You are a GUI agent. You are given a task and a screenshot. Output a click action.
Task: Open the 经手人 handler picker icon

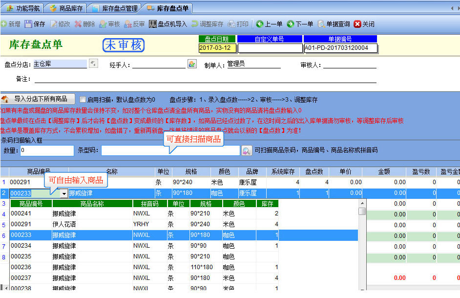(192, 64)
